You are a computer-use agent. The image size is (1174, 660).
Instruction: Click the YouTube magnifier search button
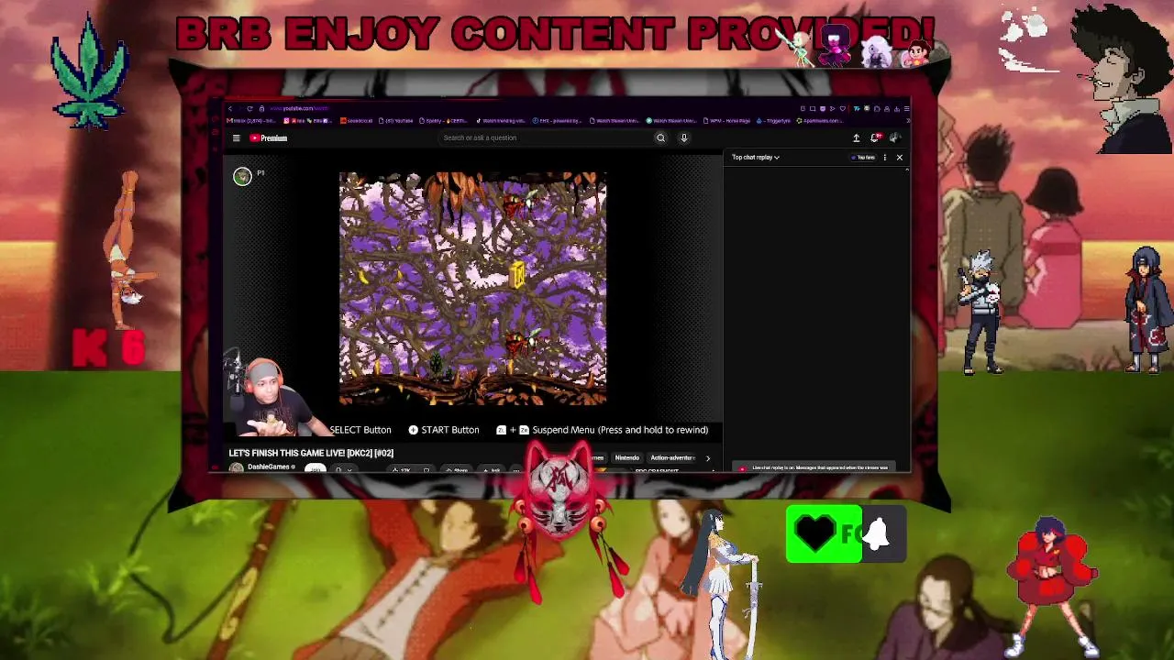(660, 137)
